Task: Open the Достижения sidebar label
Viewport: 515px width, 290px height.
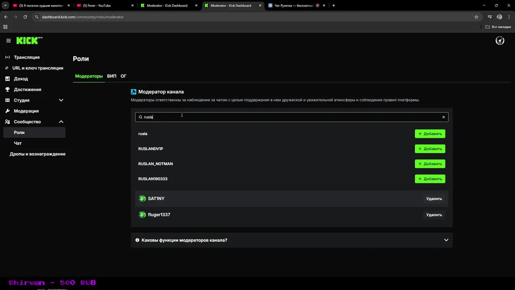Action: [x=27, y=89]
